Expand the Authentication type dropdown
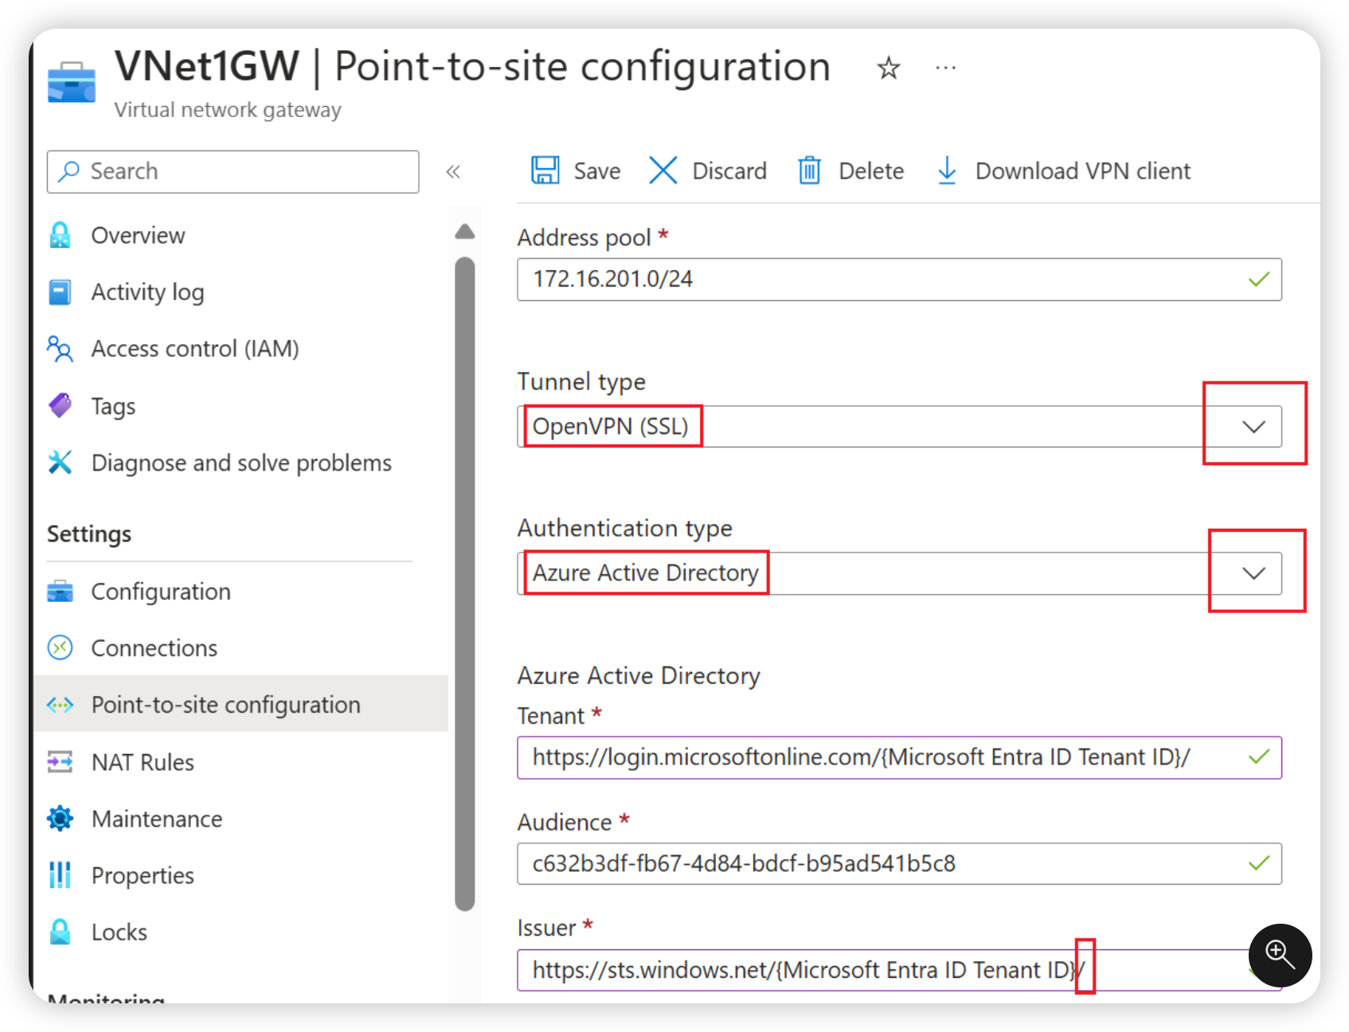The width and height of the screenshot is (1349, 1032). point(1253,573)
